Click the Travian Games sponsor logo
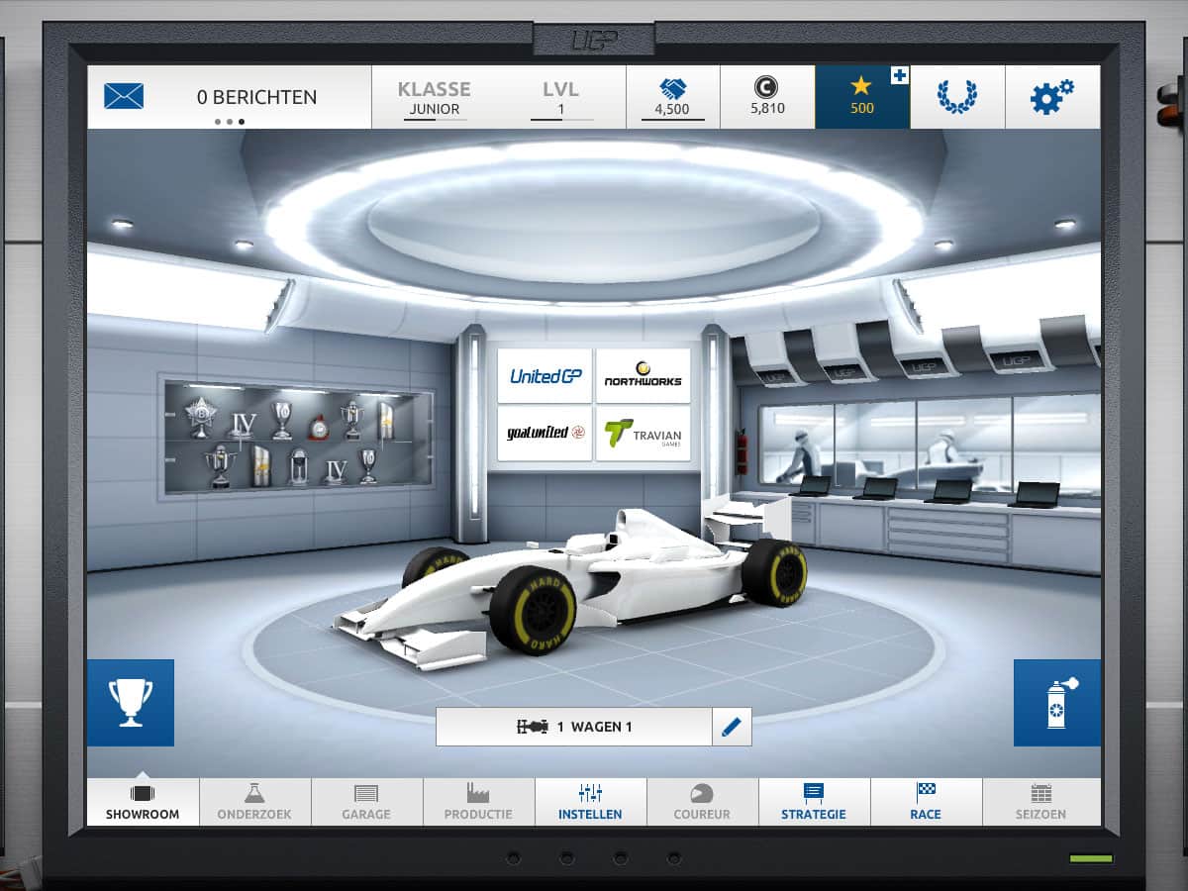 (643, 434)
